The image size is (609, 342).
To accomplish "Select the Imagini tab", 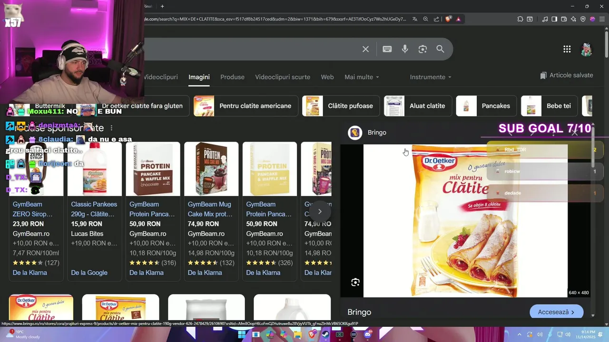I will (199, 77).
